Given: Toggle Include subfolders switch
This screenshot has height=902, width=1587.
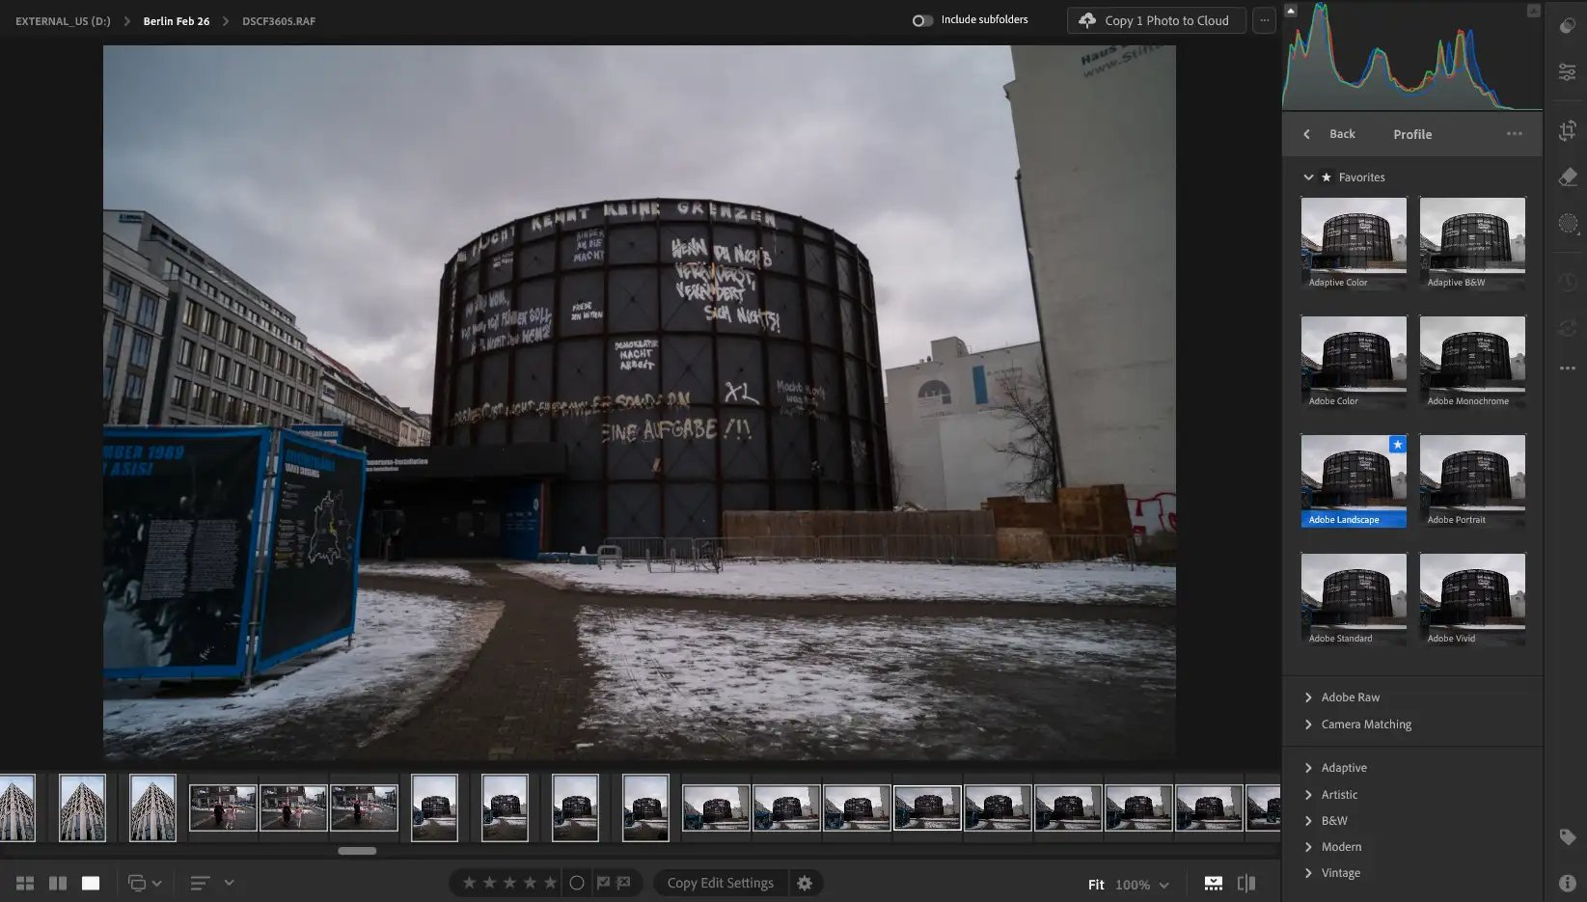Looking at the screenshot, I should coord(922,20).
